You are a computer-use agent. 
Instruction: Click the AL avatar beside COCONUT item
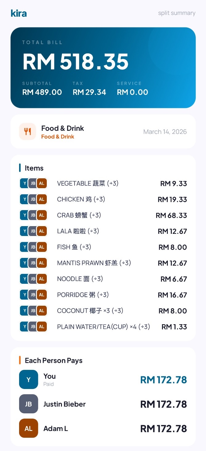42,311
